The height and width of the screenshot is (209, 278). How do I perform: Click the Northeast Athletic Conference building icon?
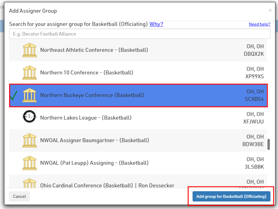[29, 50]
